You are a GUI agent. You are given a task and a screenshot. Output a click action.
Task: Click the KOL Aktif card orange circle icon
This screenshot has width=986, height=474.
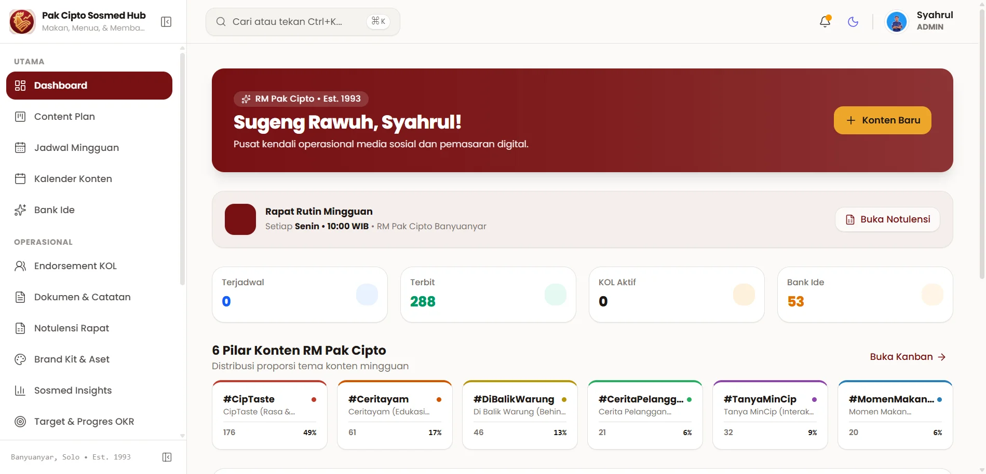pos(744,295)
